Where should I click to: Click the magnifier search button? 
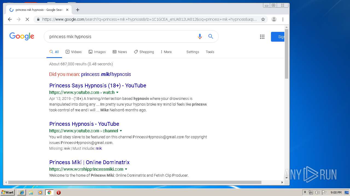click(211, 36)
